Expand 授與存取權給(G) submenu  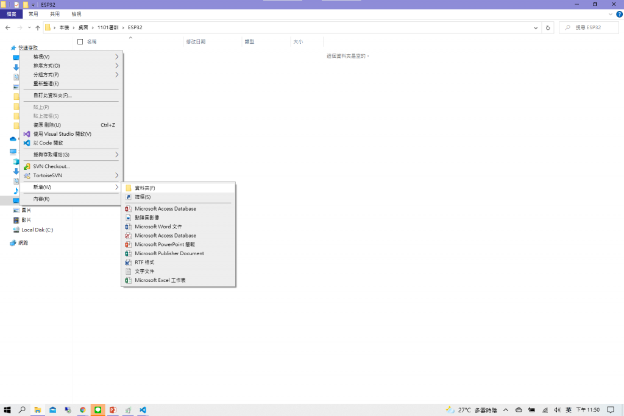[x=71, y=155]
